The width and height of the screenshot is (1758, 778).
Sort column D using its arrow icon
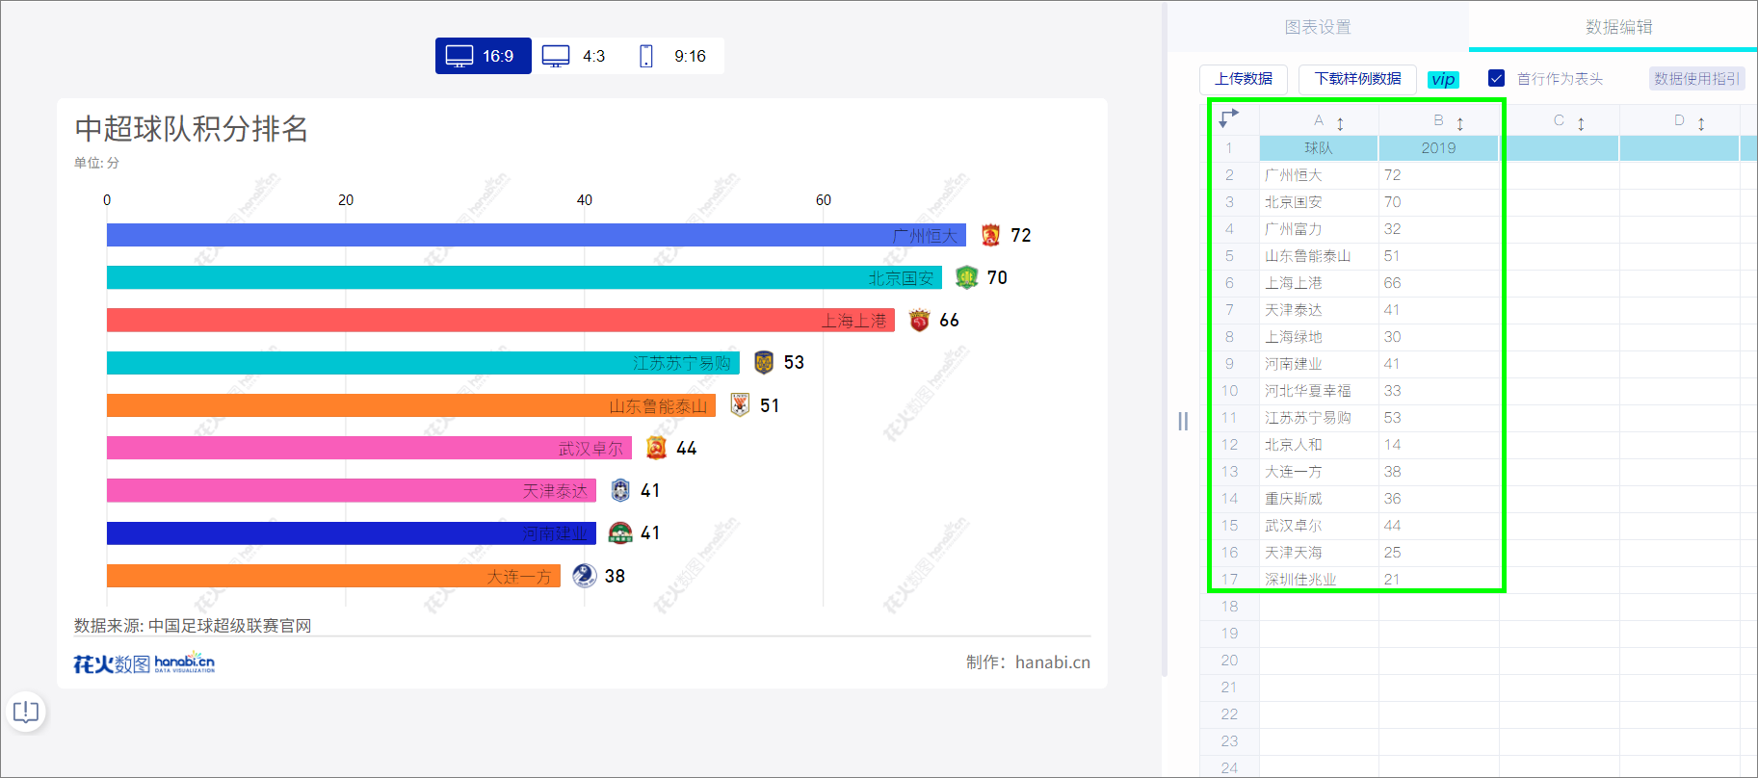point(1701,123)
